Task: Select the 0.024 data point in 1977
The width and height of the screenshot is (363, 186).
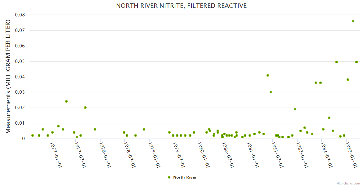Action: click(x=66, y=101)
